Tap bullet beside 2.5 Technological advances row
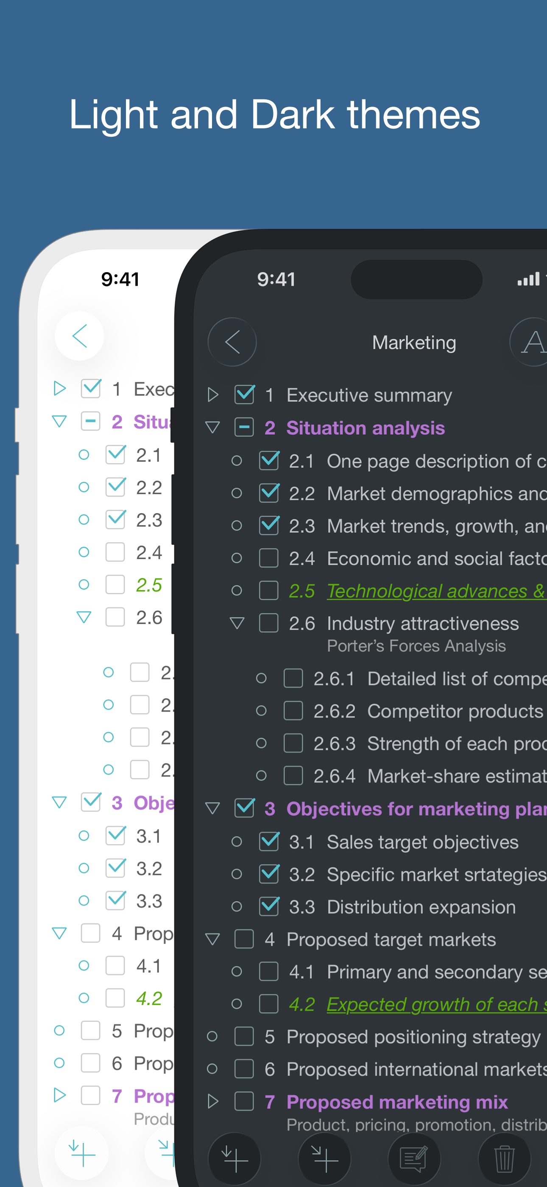Image resolution: width=547 pixels, height=1187 pixels. tap(237, 590)
